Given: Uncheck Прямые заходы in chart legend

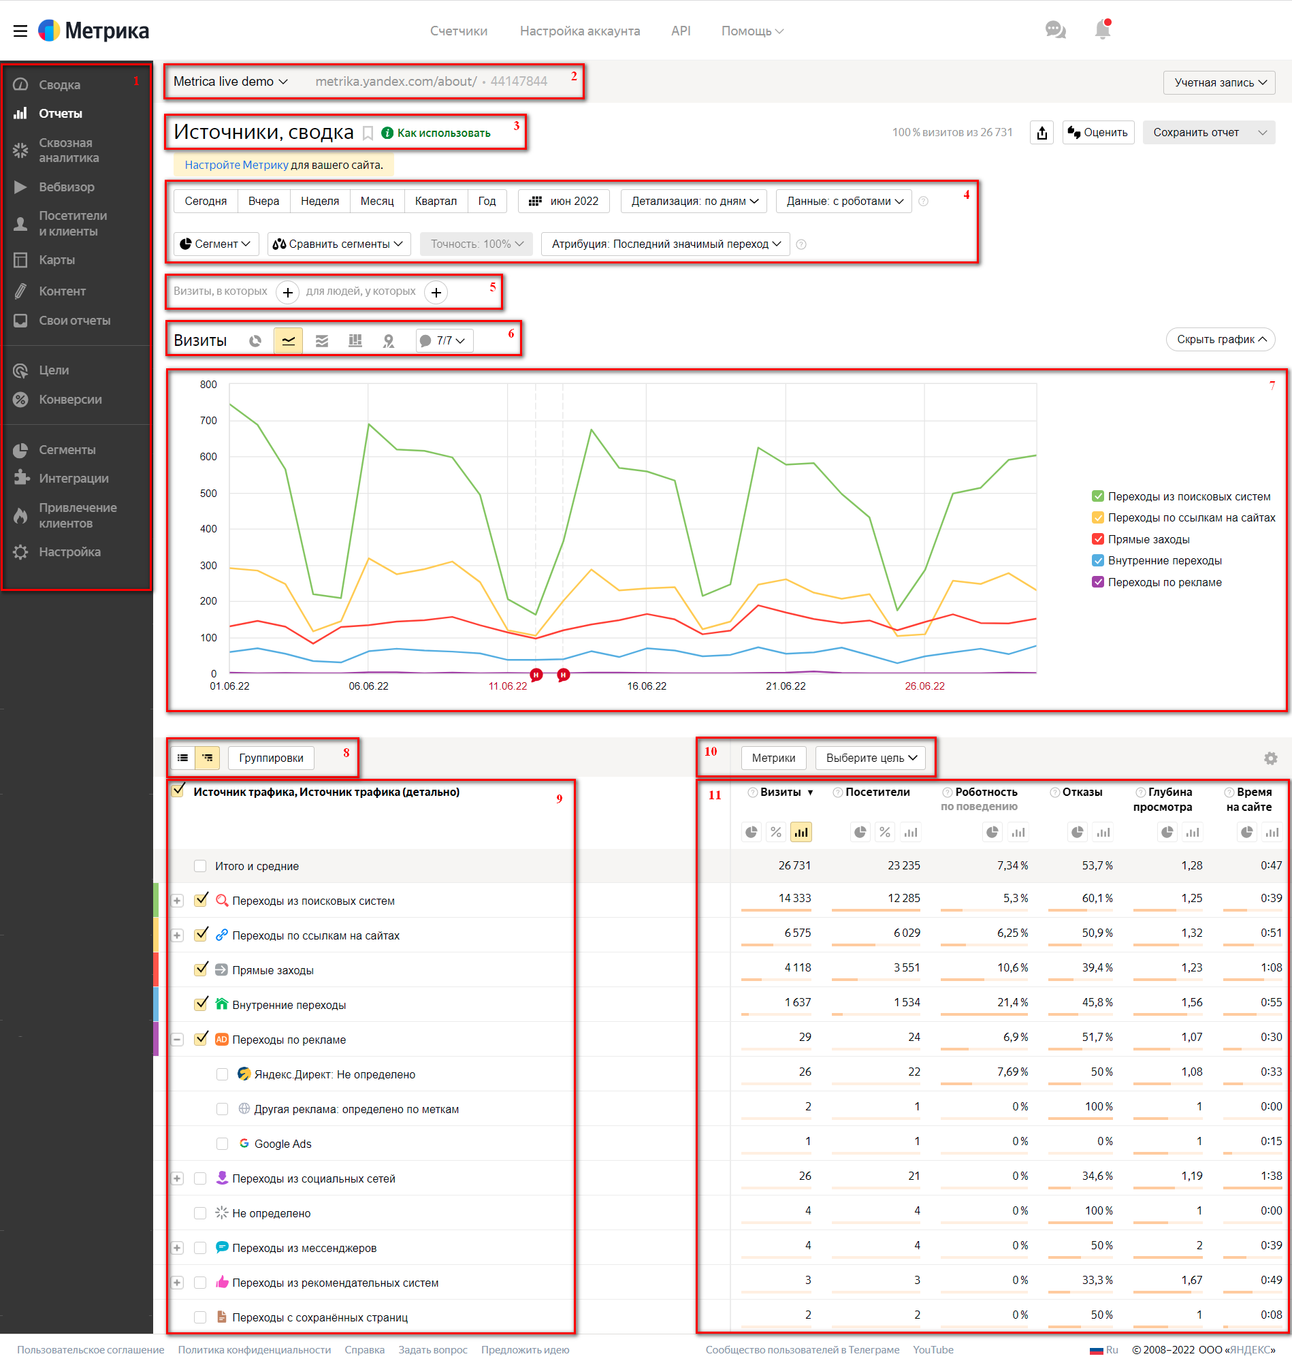Looking at the screenshot, I should pos(1098,539).
